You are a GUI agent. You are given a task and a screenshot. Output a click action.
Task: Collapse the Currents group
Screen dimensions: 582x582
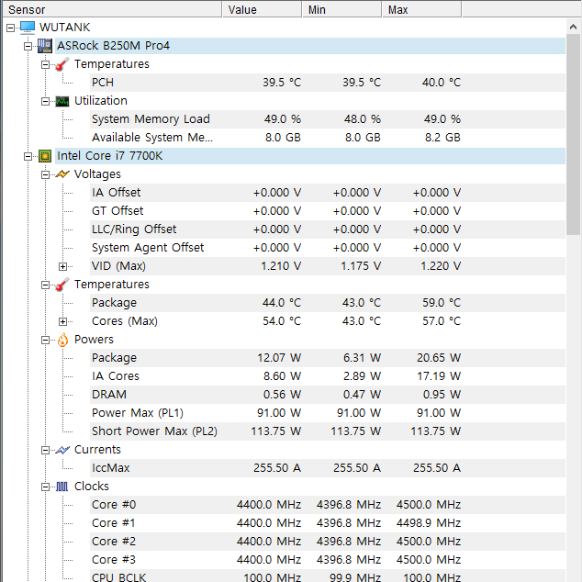[x=45, y=450]
